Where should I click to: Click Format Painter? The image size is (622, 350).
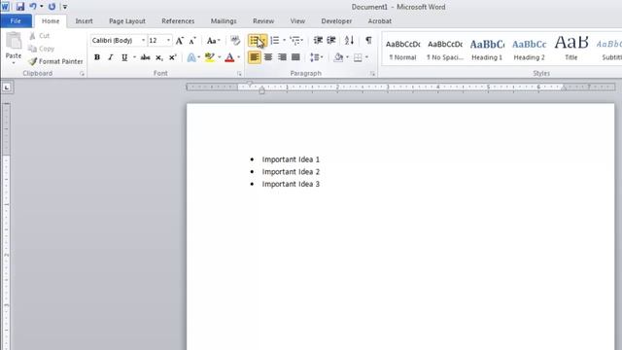[56, 61]
